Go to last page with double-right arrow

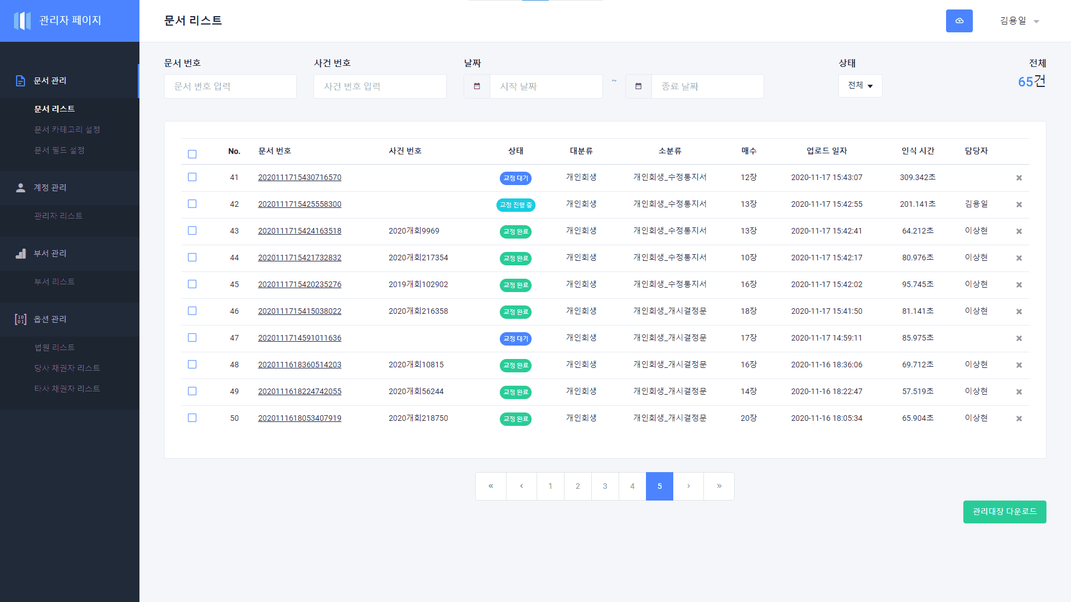tap(719, 486)
